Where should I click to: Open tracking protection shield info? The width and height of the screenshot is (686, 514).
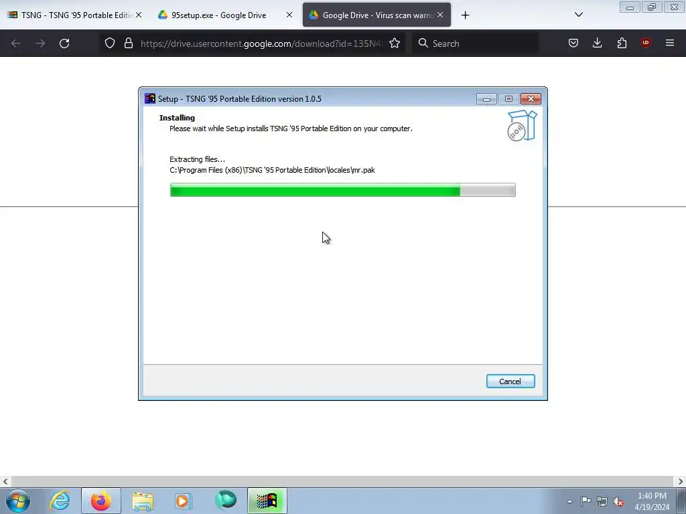click(110, 43)
